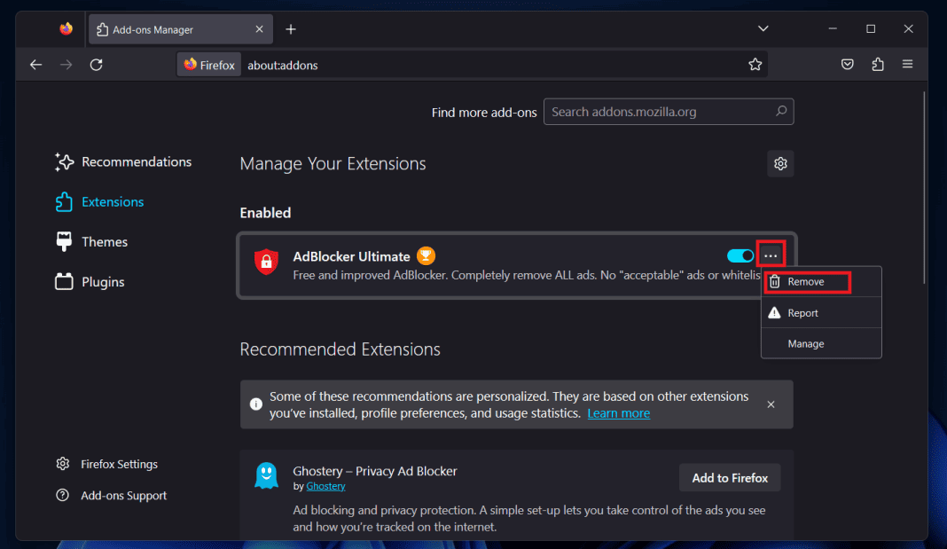Open the Themes section in sidebar
This screenshot has width=947, height=549.
click(x=104, y=242)
